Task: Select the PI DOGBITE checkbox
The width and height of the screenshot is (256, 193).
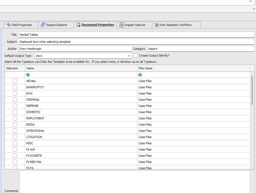Action: click(15, 156)
